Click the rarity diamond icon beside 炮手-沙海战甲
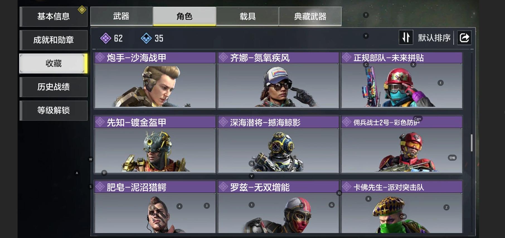Viewport: 505px width, 238px height. pos(100,58)
